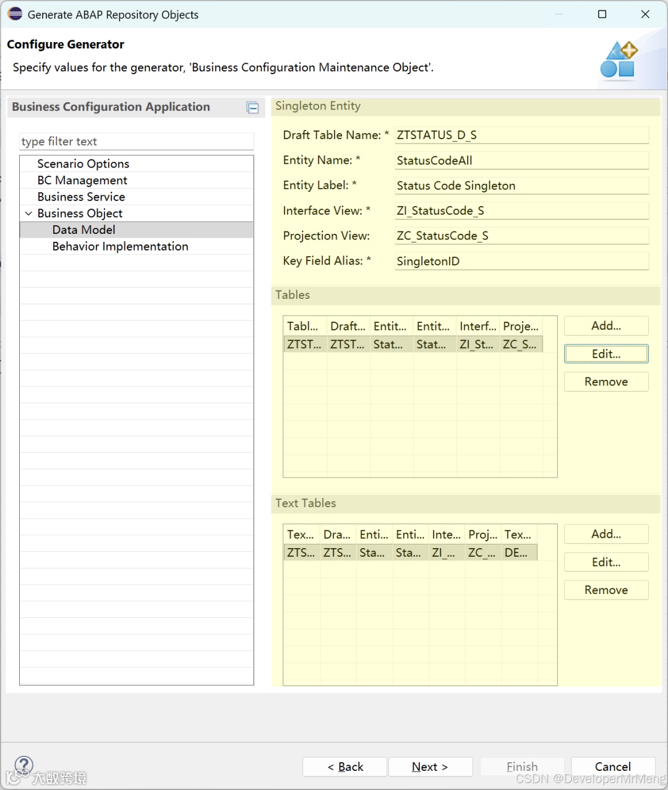This screenshot has height=790, width=668.
Task: Click the Interf... column header in Tables
Action: click(x=478, y=326)
